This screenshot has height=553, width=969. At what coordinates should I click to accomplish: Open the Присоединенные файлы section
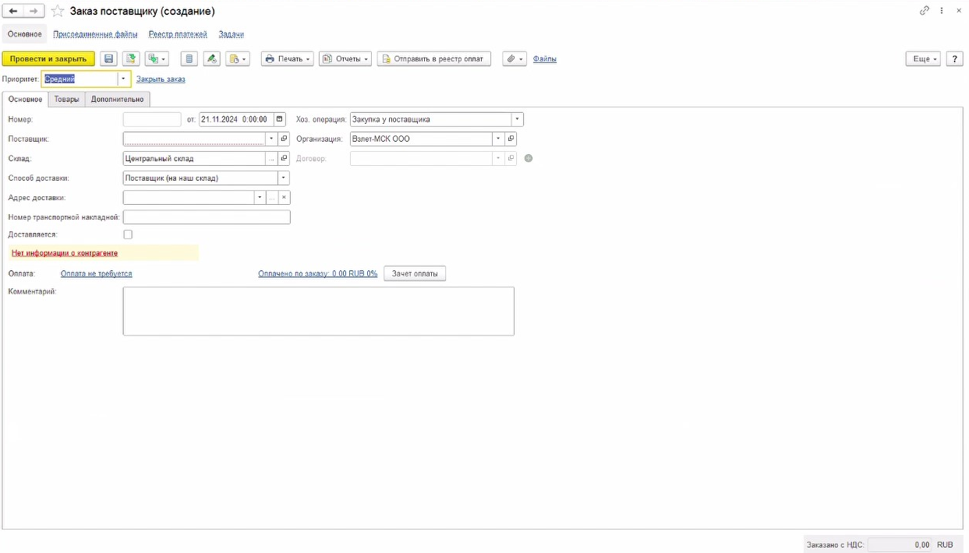coord(95,34)
